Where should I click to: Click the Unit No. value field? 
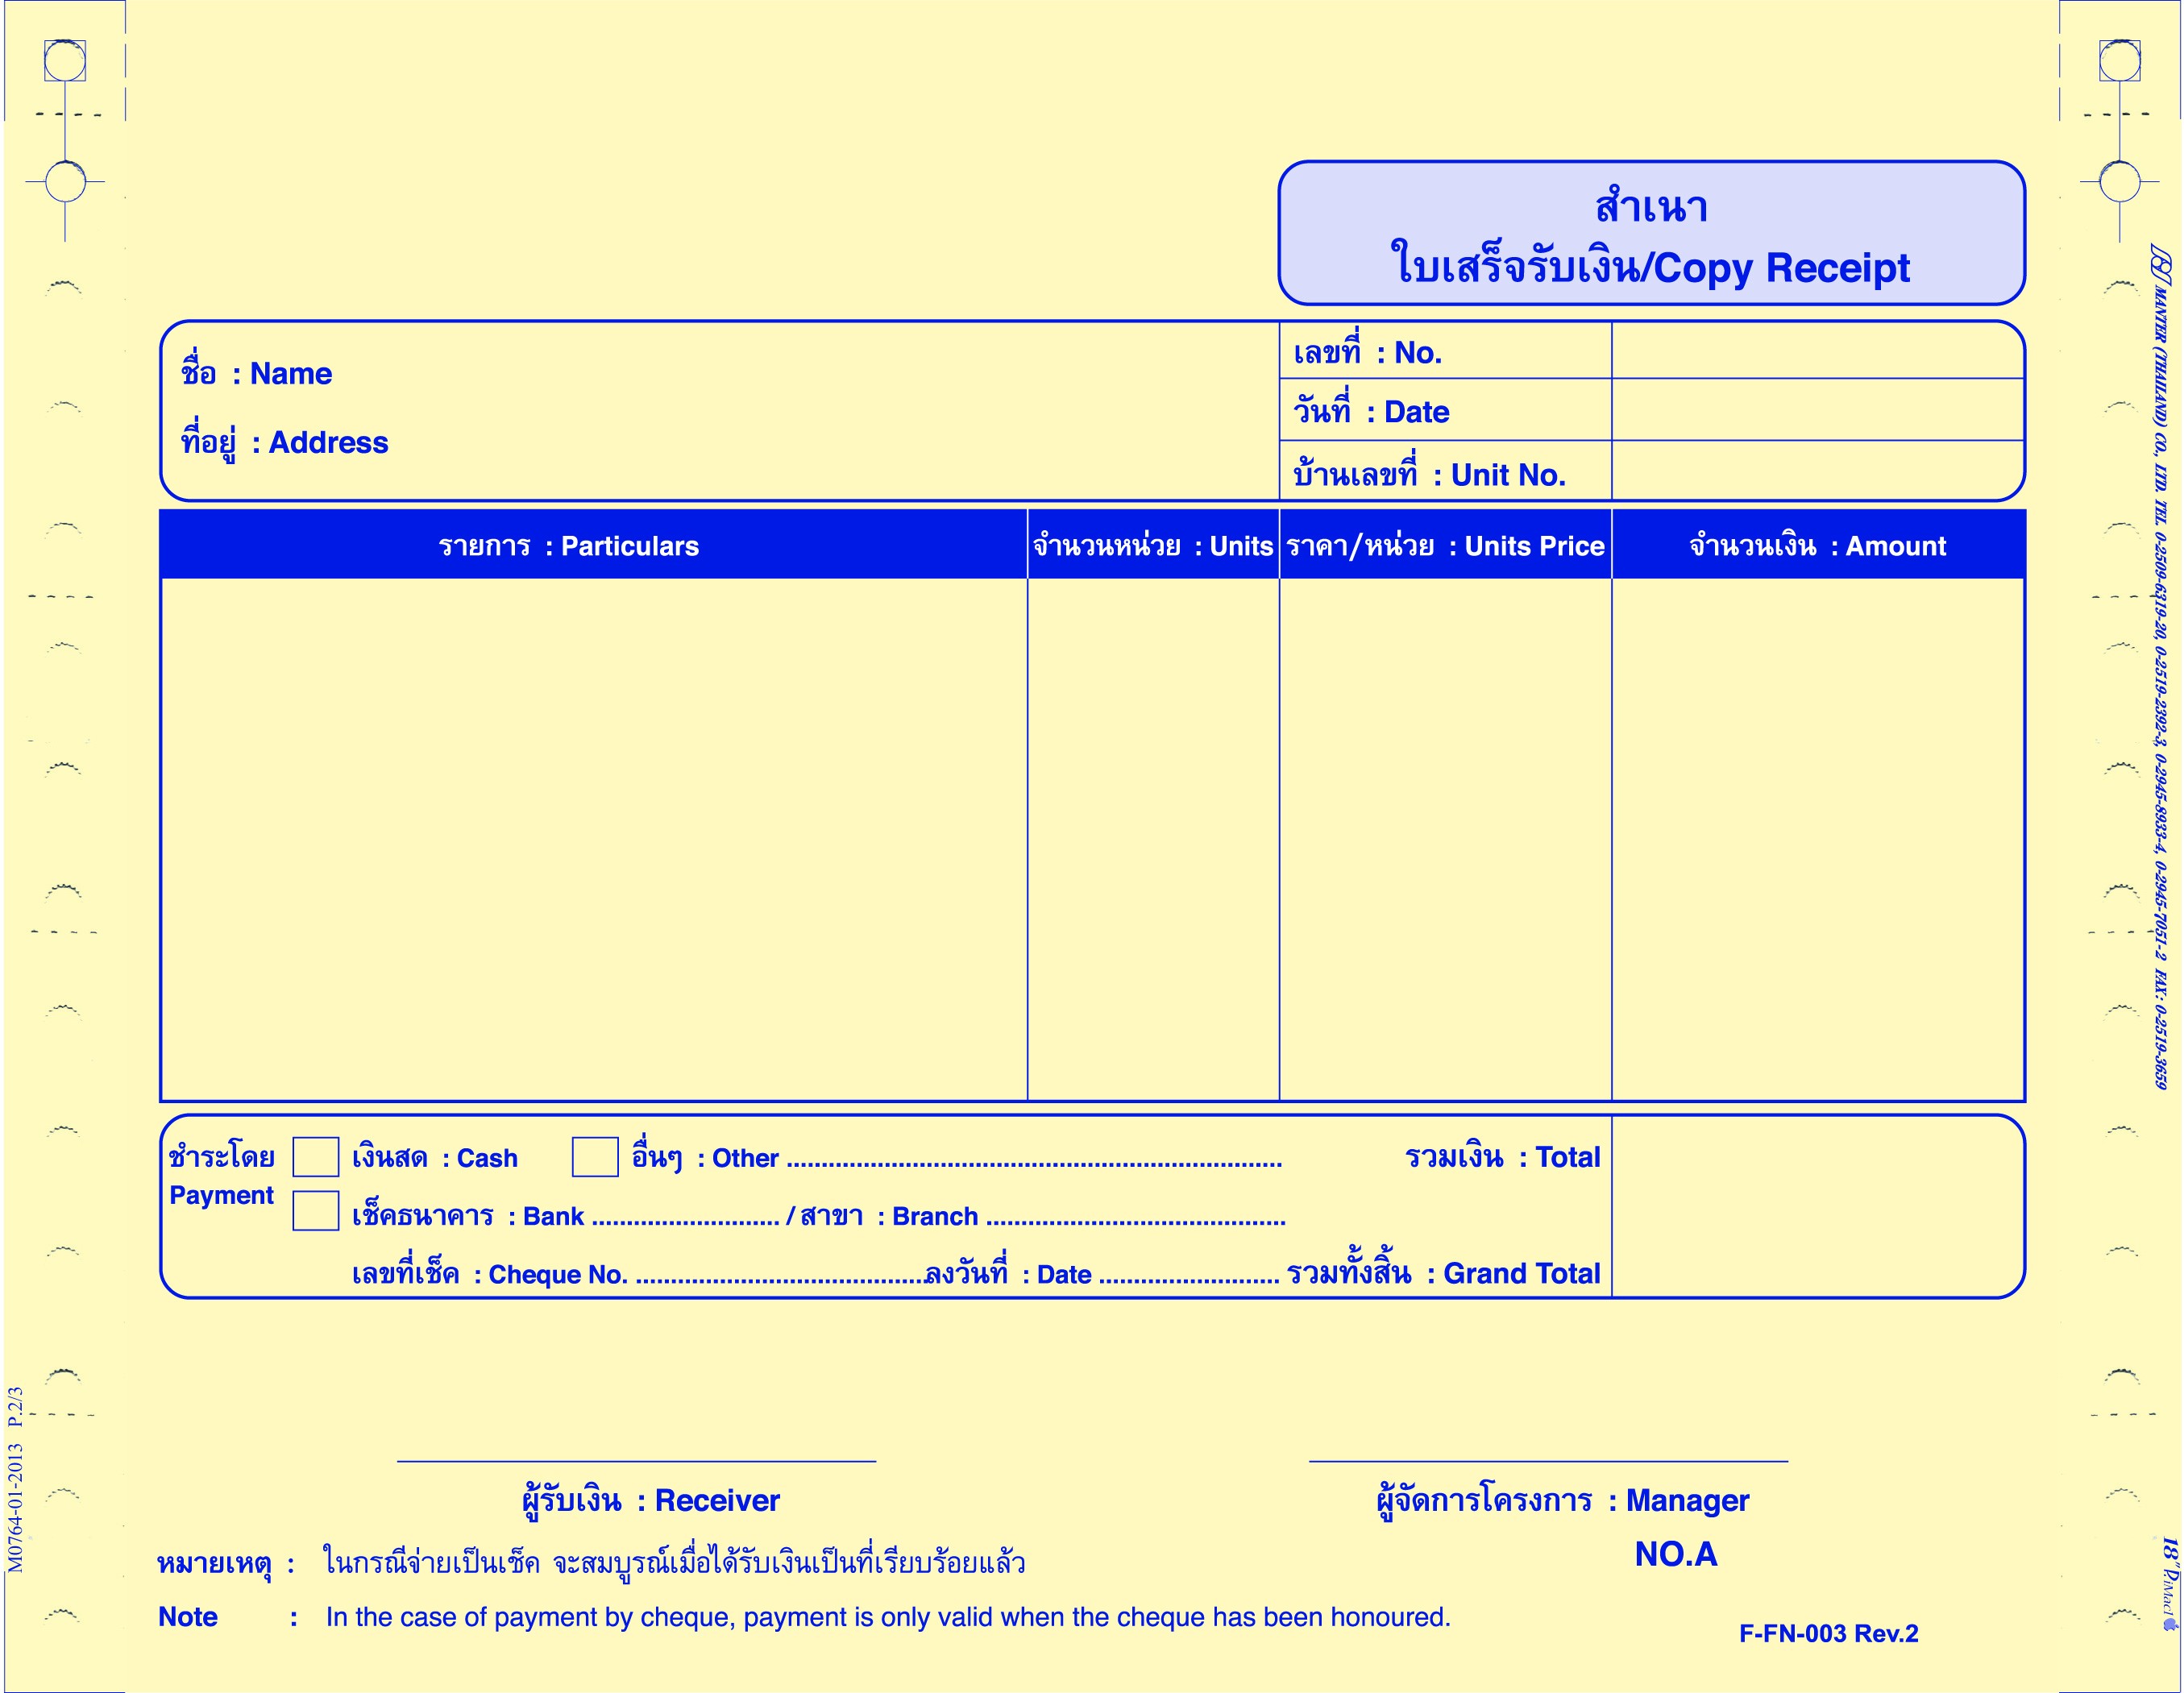tap(1817, 471)
